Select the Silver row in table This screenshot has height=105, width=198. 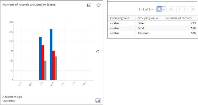153,23
